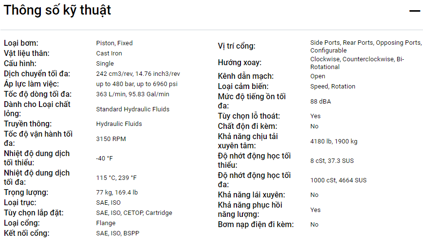Click the Standard Hydraulic Fluids value

[x=132, y=109]
